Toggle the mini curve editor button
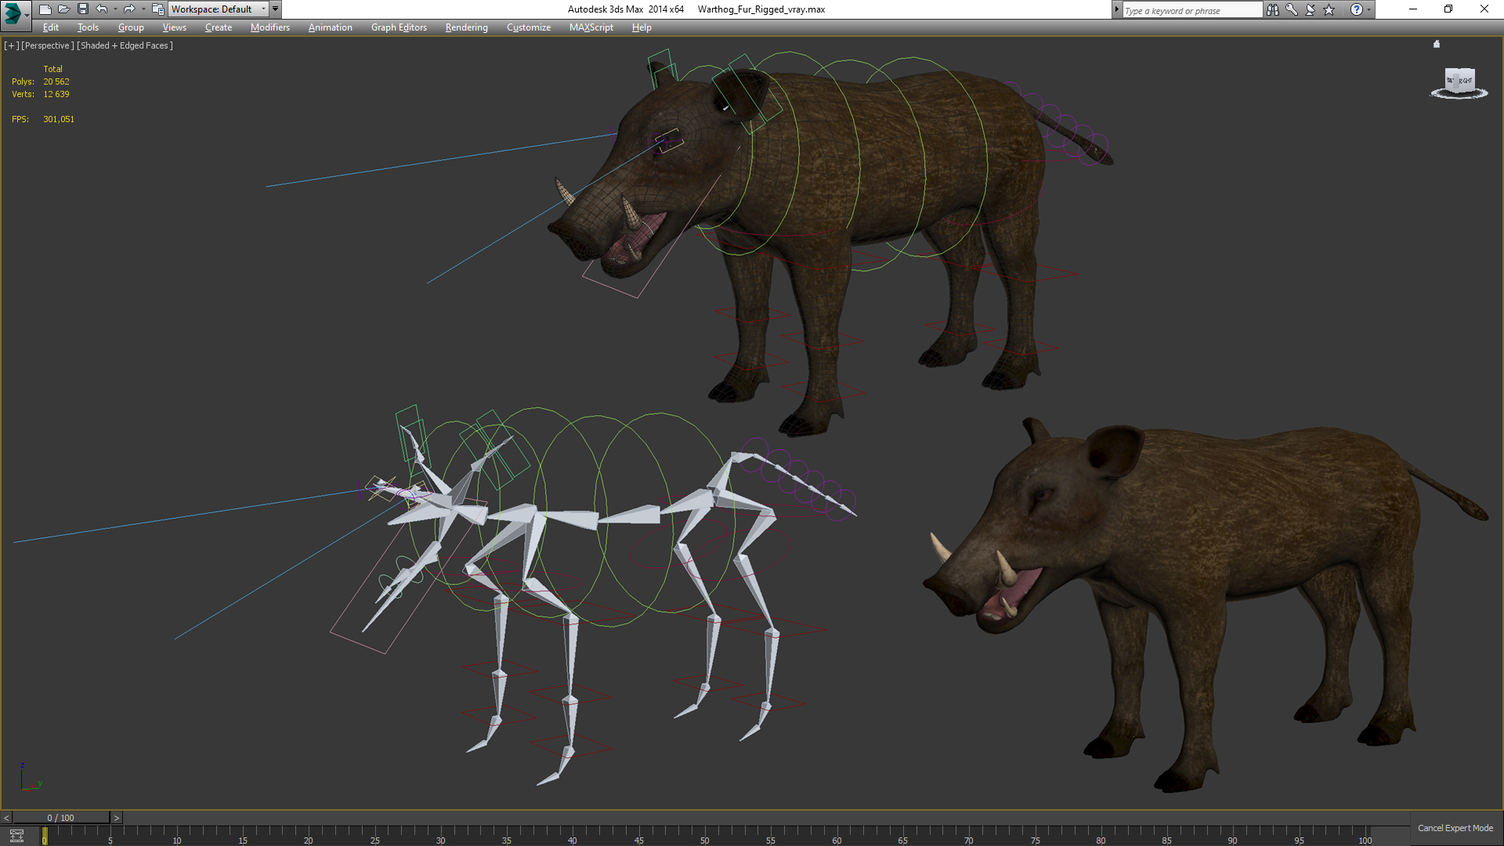 pos(16,836)
